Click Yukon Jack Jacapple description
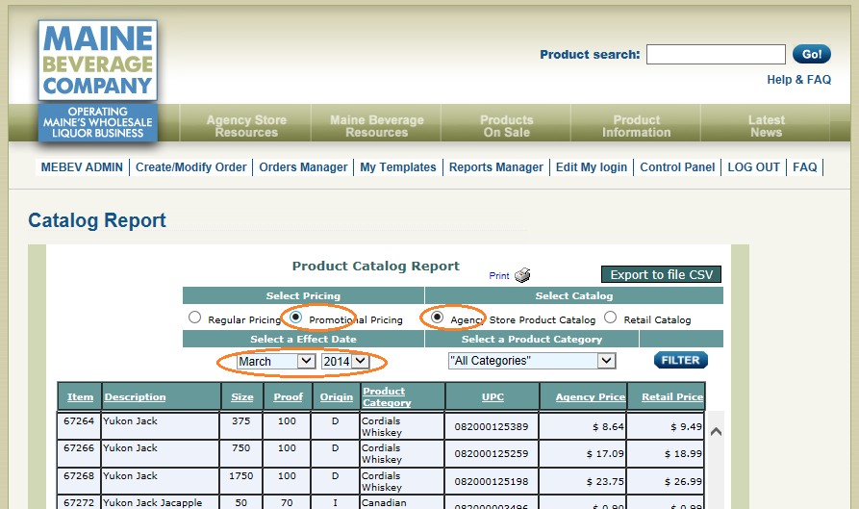The image size is (859, 509). tap(152, 502)
